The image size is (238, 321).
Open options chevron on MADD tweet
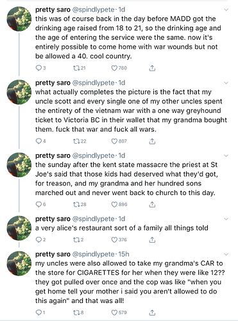(226, 10)
